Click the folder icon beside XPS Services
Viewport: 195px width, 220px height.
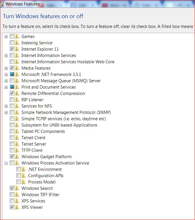17,201
